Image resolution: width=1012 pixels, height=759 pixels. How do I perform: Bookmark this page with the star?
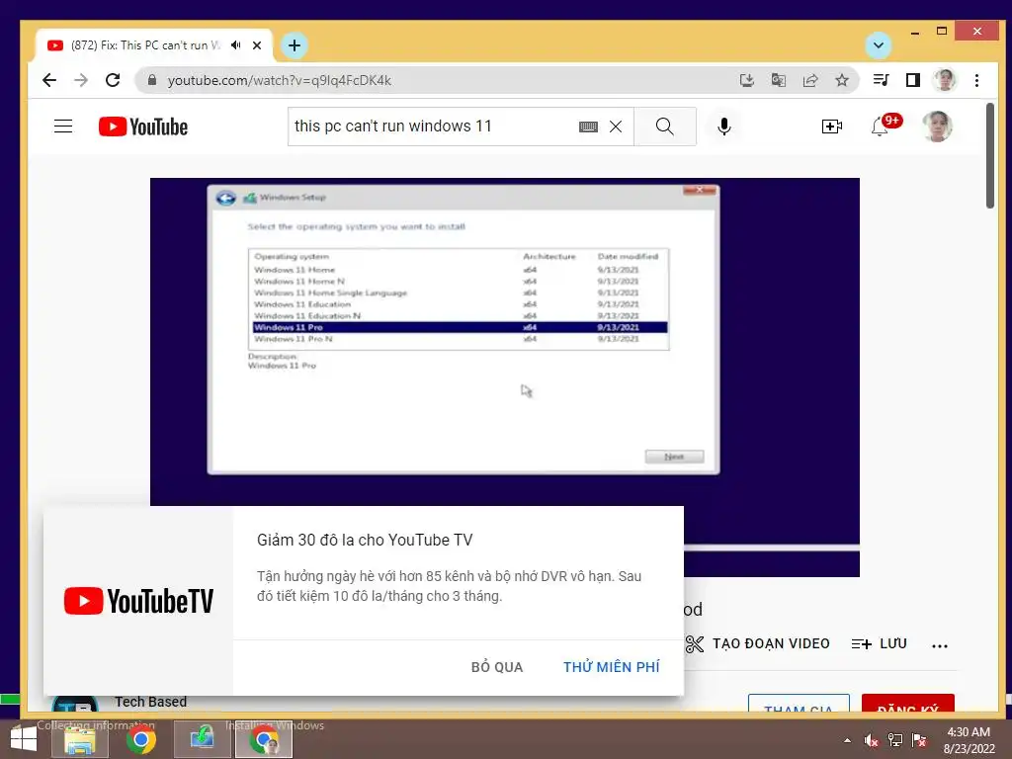click(x=842, y=80)
